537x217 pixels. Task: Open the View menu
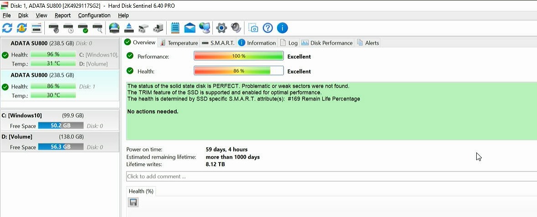click(42, 15)
